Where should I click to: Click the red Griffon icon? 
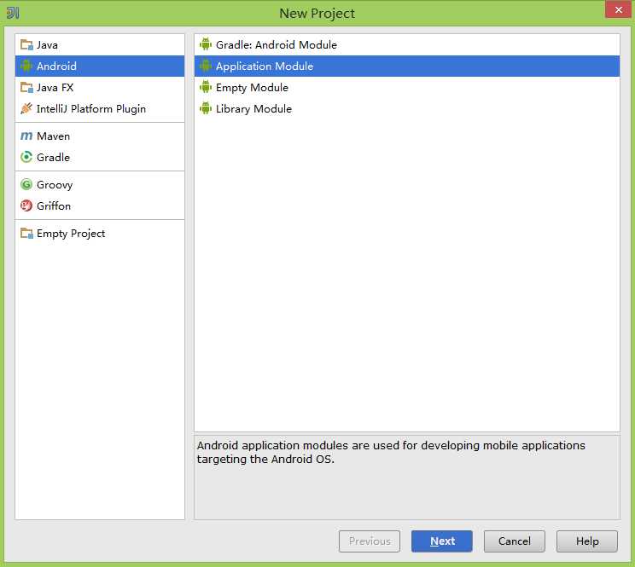click(26, 205)
